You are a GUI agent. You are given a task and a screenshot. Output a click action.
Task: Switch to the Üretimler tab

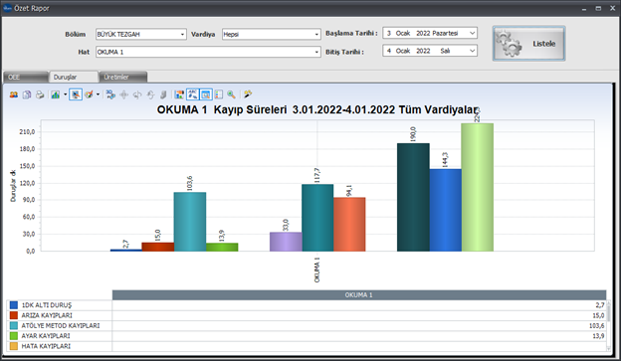coord(123,77)
